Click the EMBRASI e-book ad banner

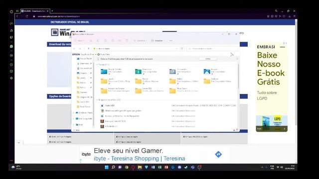point(272,88)
